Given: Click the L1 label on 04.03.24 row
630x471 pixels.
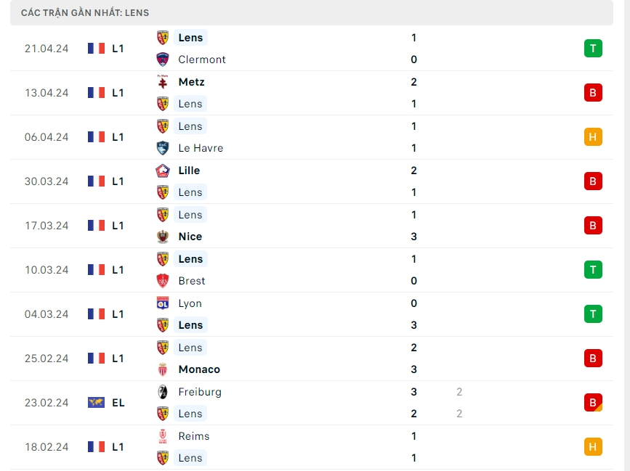Looking at the screenshot, I should tap(118, 314).
